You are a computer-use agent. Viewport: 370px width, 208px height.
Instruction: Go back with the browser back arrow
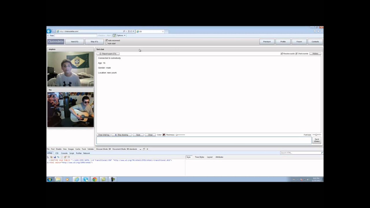[x=49, y=31]
